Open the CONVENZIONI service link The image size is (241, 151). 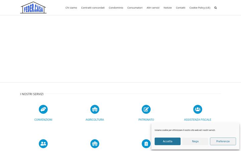[43, 119]
